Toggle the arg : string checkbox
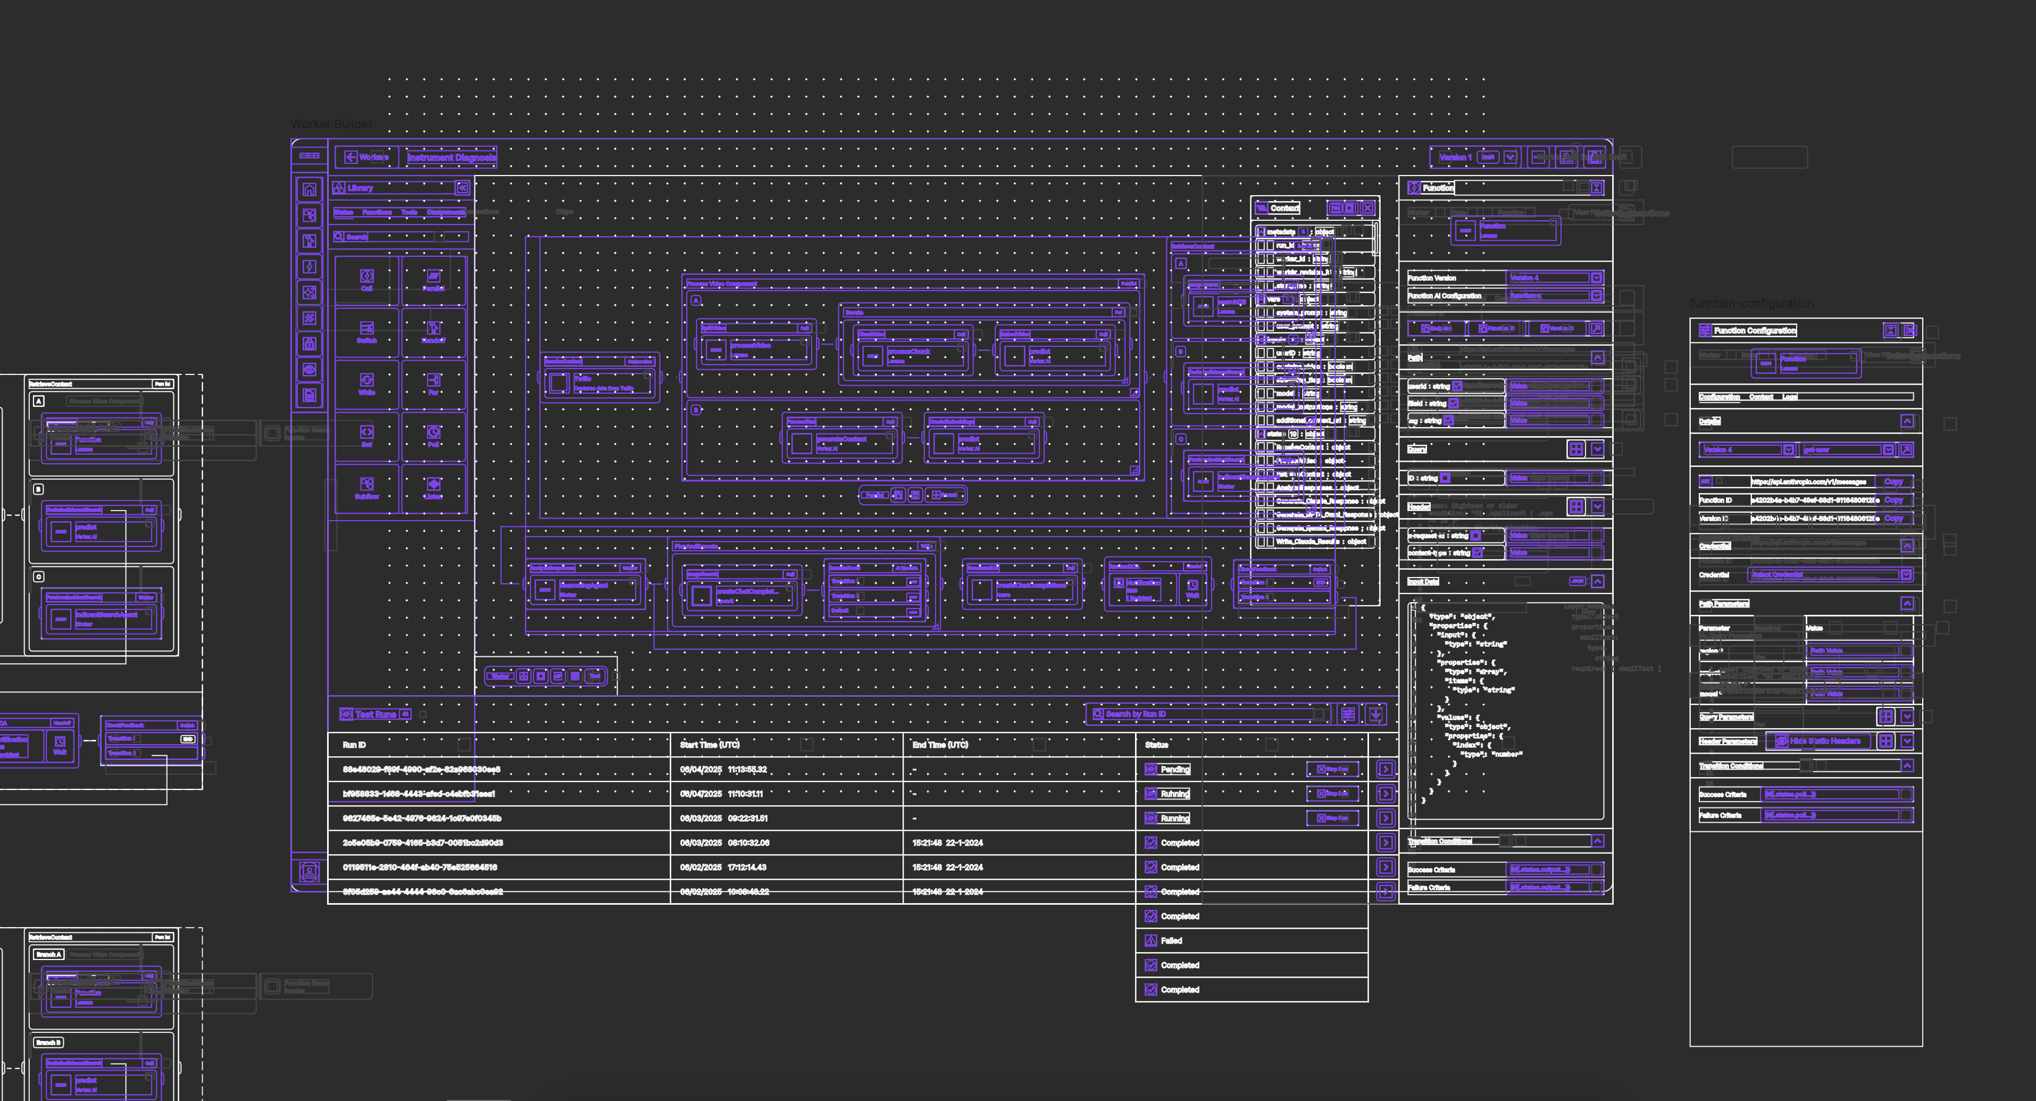Viewport: 2036px width, 1101px height. [1449, 421]
